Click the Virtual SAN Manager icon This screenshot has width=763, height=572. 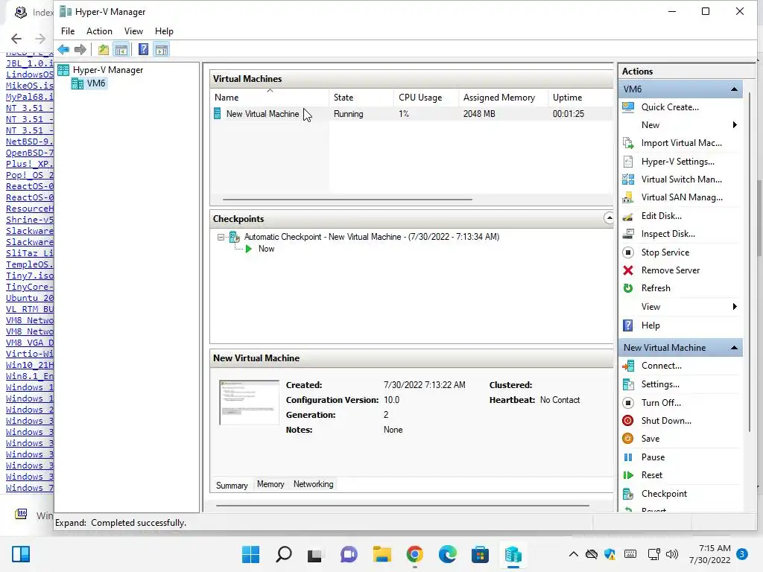(x=628, y=197)
